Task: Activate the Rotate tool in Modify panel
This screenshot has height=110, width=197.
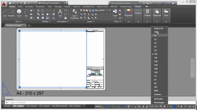Action: (43, 11)
